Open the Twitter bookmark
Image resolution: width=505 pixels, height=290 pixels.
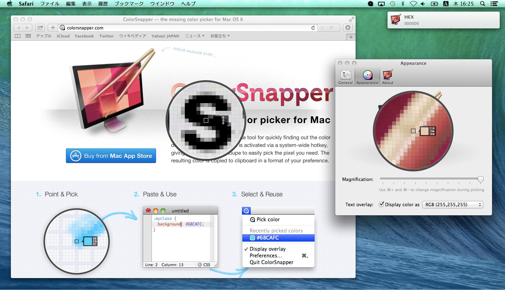click(107, 36)
